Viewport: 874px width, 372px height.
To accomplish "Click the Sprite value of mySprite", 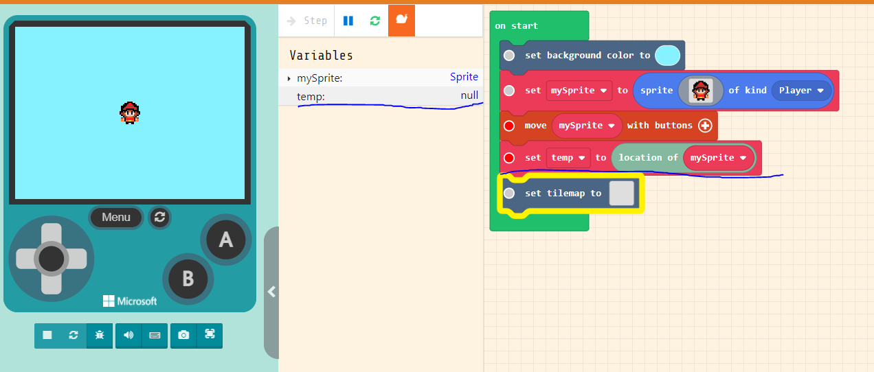I will [x=464, y=78].
